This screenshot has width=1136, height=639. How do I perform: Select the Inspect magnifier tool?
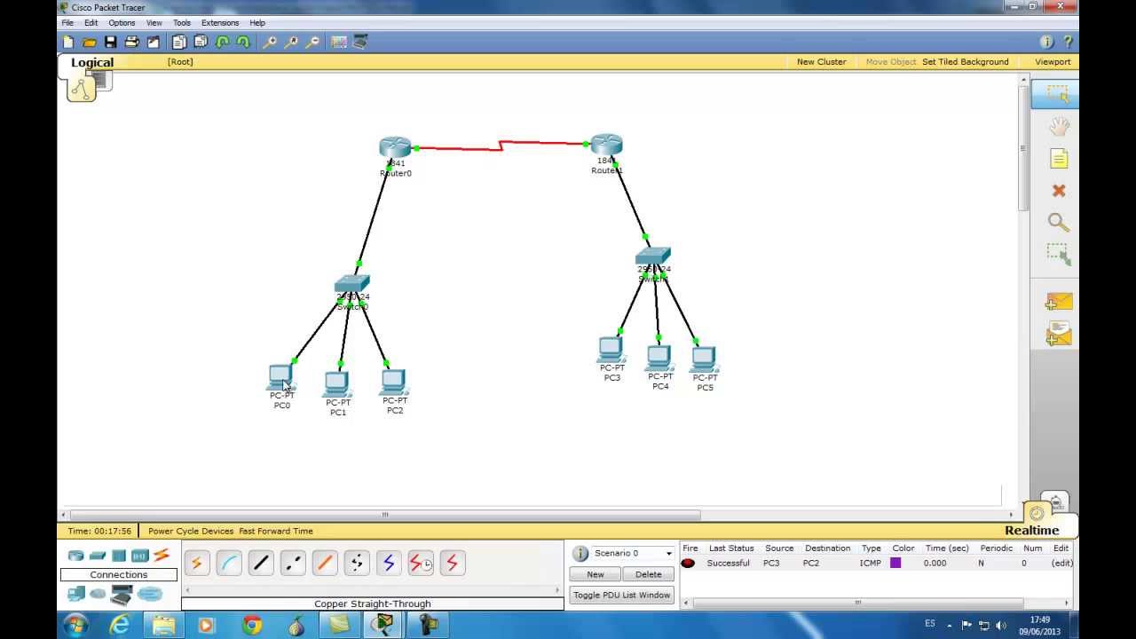coord(1058,223)
